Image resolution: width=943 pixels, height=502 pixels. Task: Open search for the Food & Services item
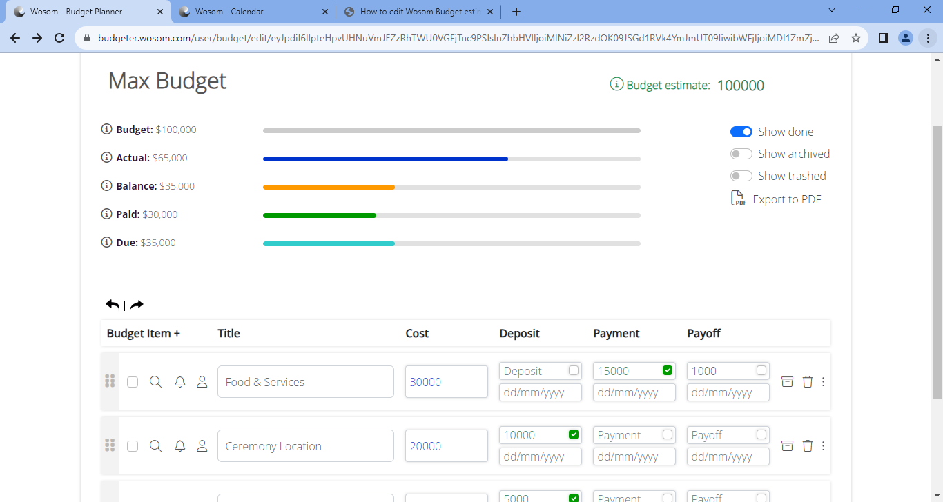point(155,381)
